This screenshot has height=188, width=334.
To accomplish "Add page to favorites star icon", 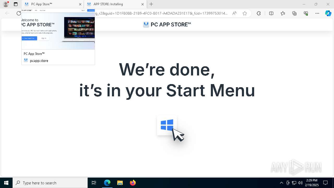I will click(245, 13).
